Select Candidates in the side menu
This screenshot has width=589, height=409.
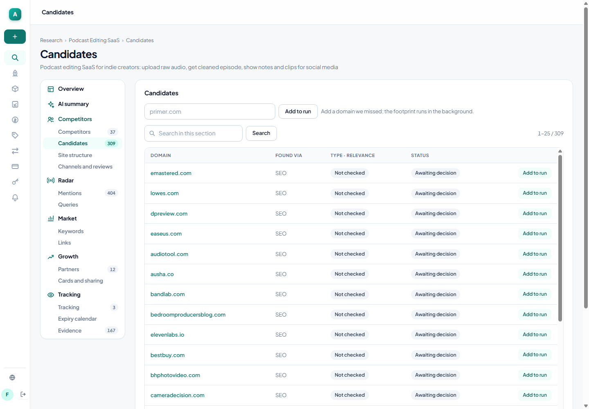tap(83, 144)
